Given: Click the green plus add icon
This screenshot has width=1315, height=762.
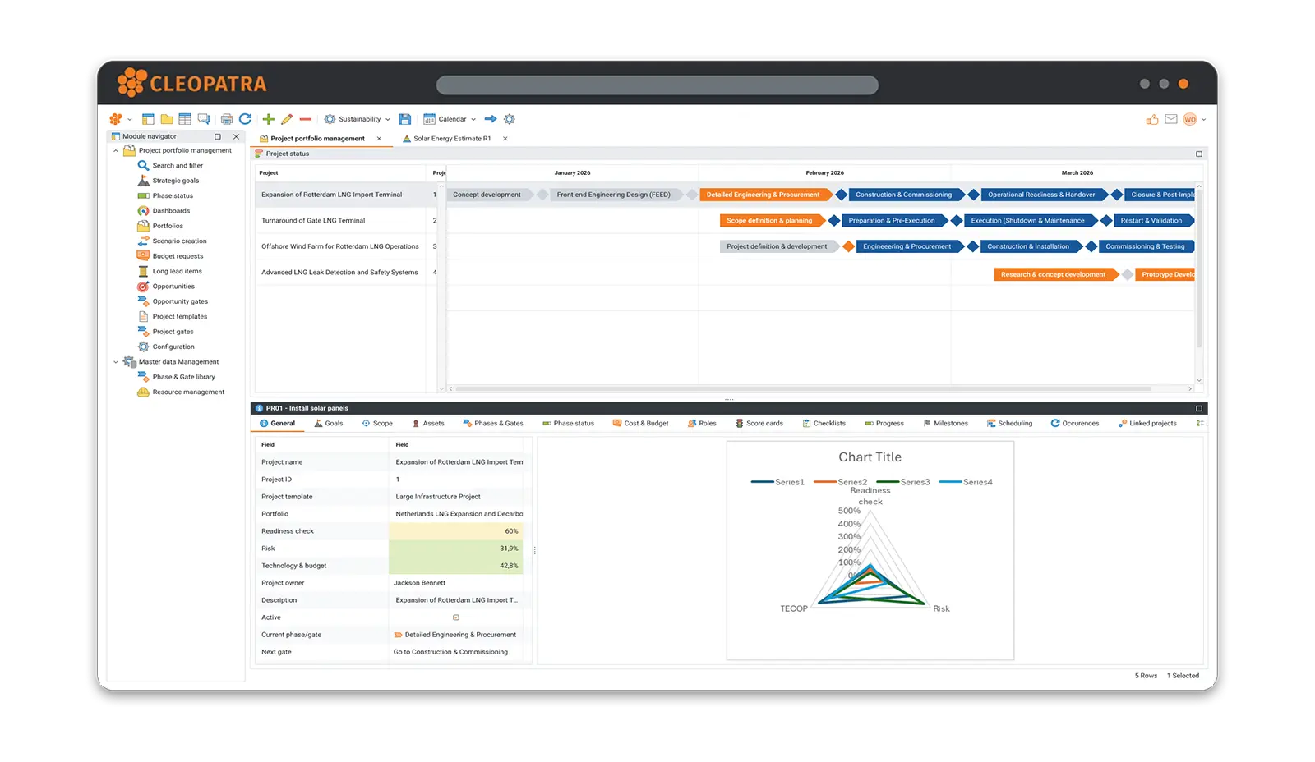Looking at the screenshot, I should [x=268, y=119].
